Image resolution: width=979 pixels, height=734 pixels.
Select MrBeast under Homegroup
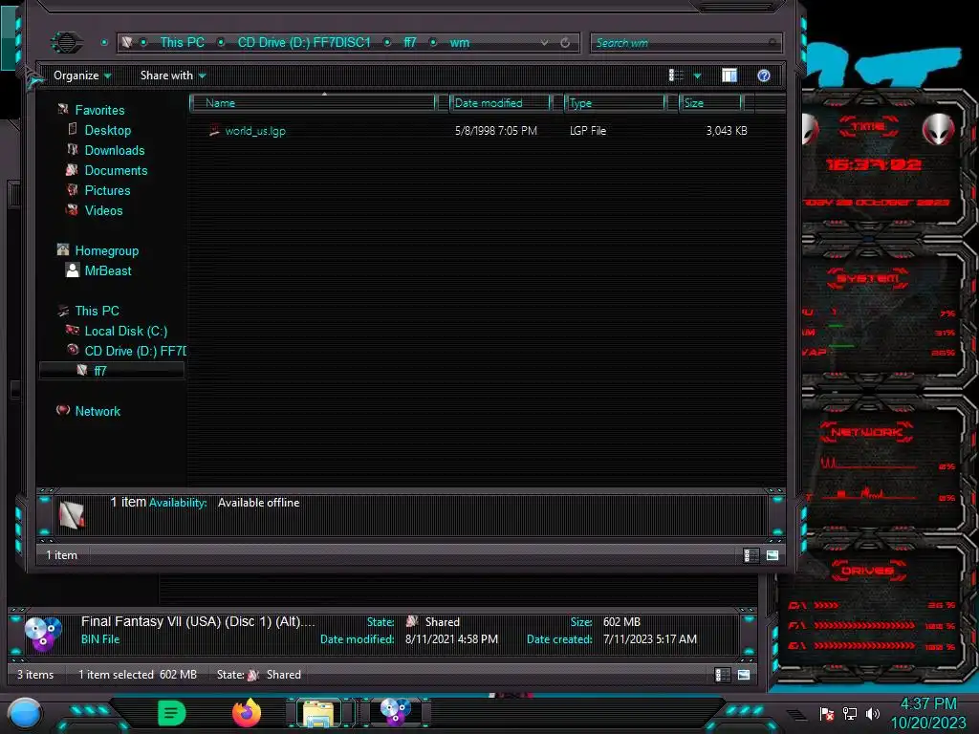click(x=108, y=270)
